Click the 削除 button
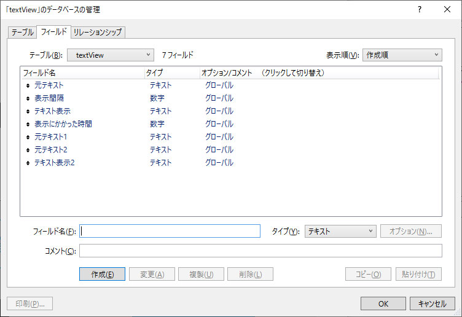 click(x=251, y=274)
